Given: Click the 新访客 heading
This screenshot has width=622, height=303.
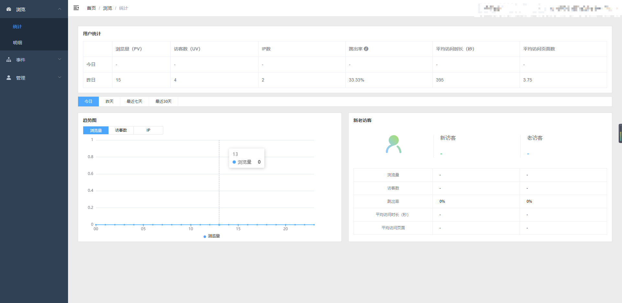Looking at the screenshot, I should 448,138.
